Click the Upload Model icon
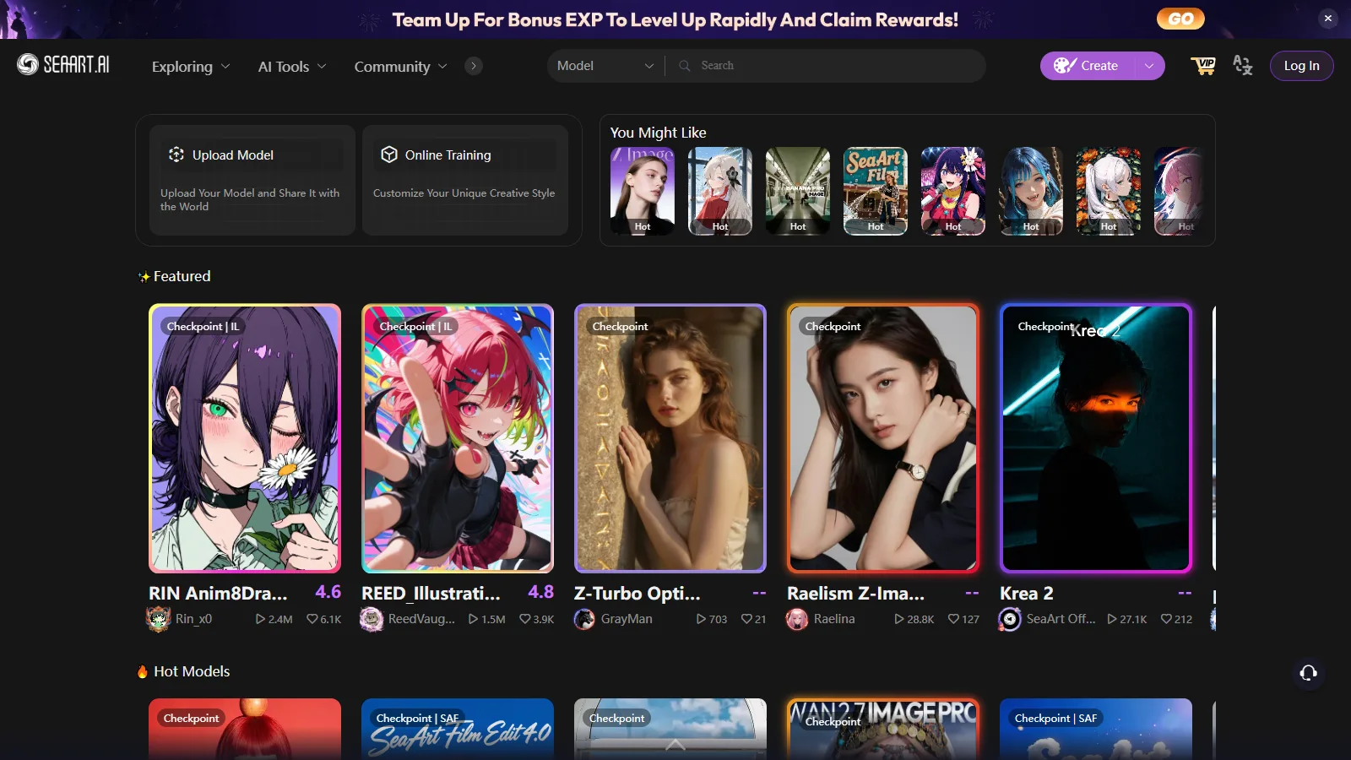Screen dimensions: 1351x760 click(x=176, y=155)
